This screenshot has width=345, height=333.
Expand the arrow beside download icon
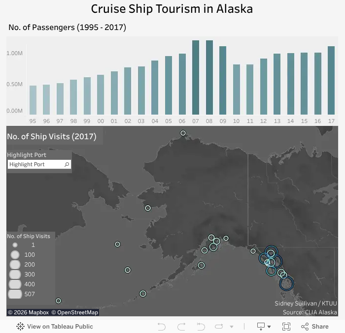(x=269, y=327)
